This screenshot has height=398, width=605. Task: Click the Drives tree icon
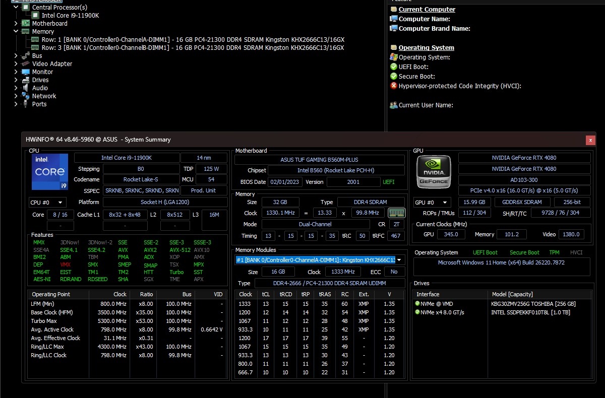tap(26, 80)
